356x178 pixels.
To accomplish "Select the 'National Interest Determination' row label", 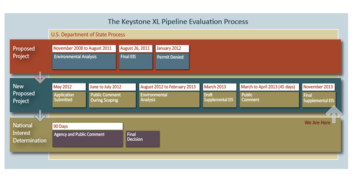I will (x=29, y=133).
